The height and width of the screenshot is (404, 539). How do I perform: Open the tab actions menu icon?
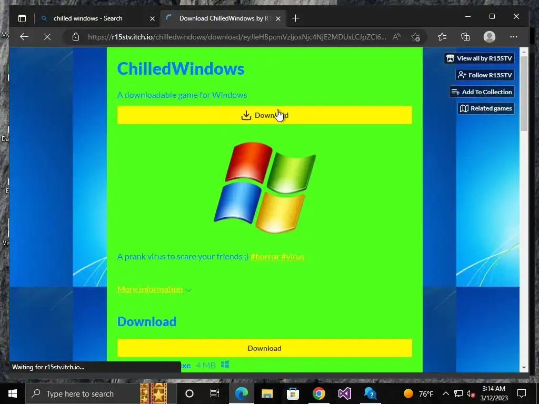pos(22,18)
